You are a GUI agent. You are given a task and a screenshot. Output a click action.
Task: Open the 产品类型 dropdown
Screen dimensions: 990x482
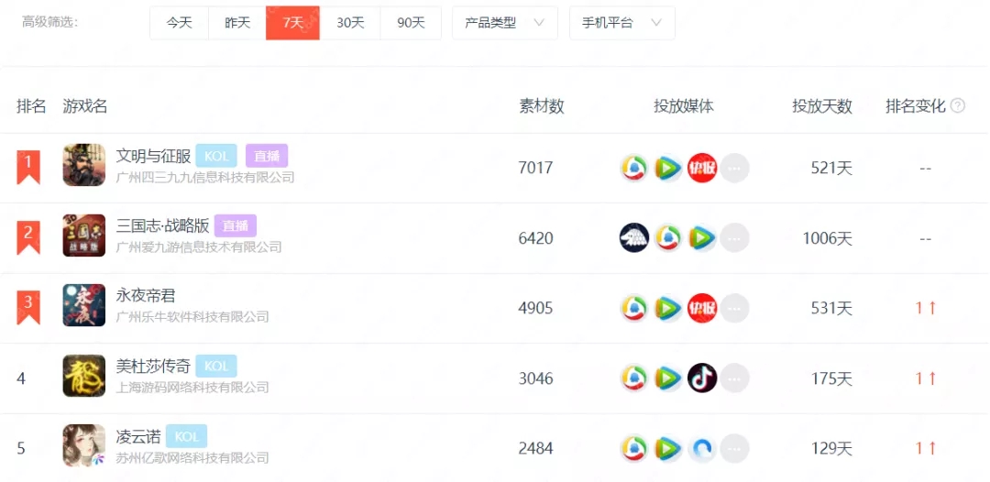tap(505, 23)
